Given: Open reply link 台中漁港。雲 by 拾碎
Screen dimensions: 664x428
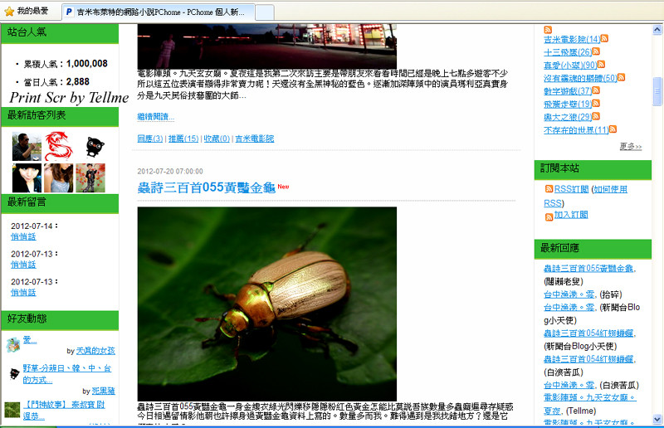Looking at the screenshot, I should pos(569,294).
